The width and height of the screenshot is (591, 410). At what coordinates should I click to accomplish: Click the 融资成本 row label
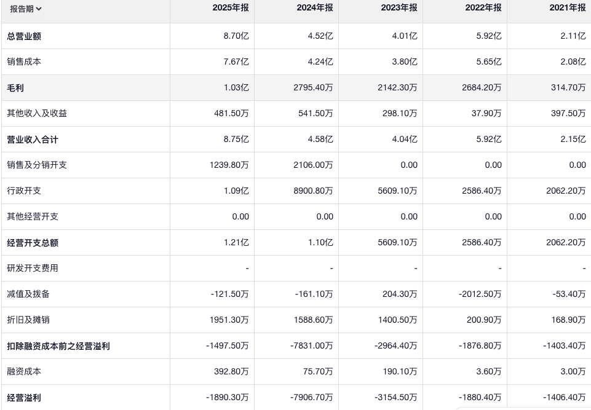(x=24, y=372)
